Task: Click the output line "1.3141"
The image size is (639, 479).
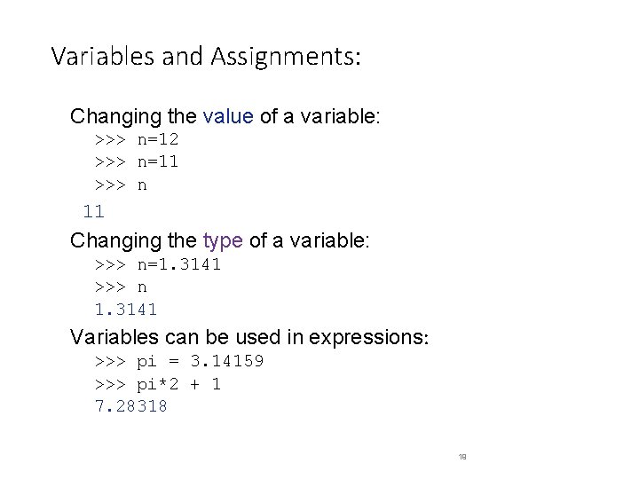Action: (126, 310)
